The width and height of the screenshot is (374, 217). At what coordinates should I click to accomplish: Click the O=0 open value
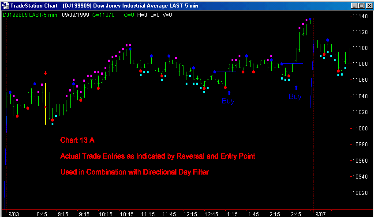[129, 15]
